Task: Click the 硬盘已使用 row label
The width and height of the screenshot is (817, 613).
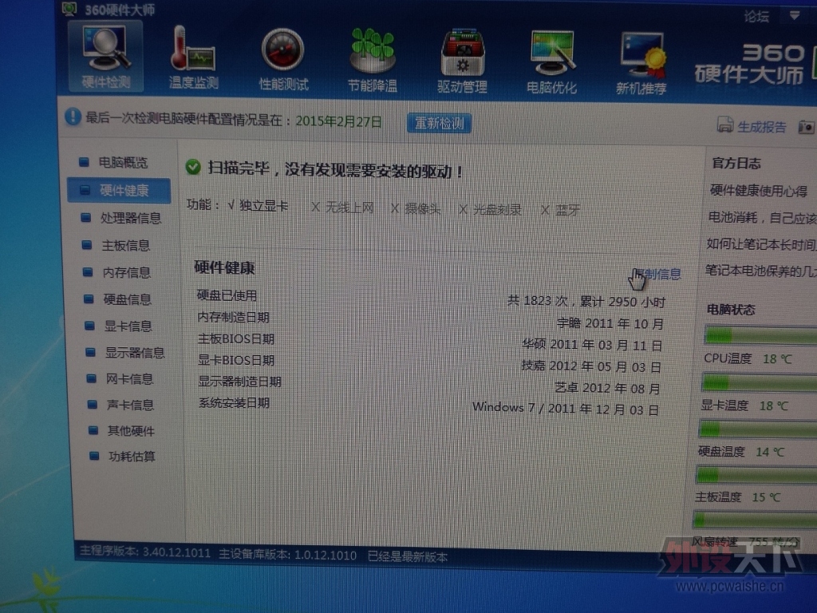Action: [x=227, y=295]
